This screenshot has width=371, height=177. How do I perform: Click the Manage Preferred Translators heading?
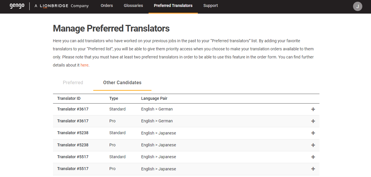point(111,28)
